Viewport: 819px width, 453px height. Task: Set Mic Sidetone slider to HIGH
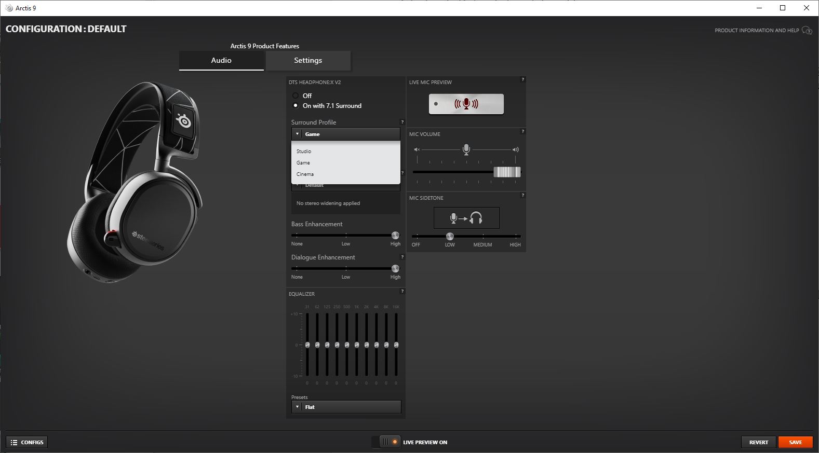(515, 236)
